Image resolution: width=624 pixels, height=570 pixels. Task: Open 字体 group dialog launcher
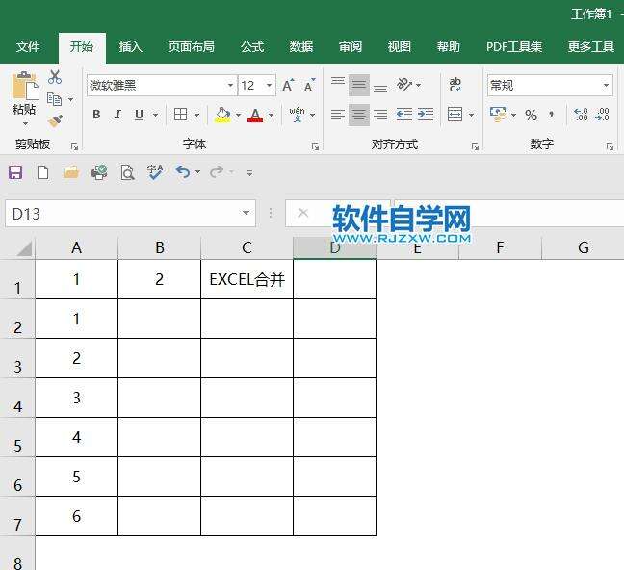click(315, 147)
